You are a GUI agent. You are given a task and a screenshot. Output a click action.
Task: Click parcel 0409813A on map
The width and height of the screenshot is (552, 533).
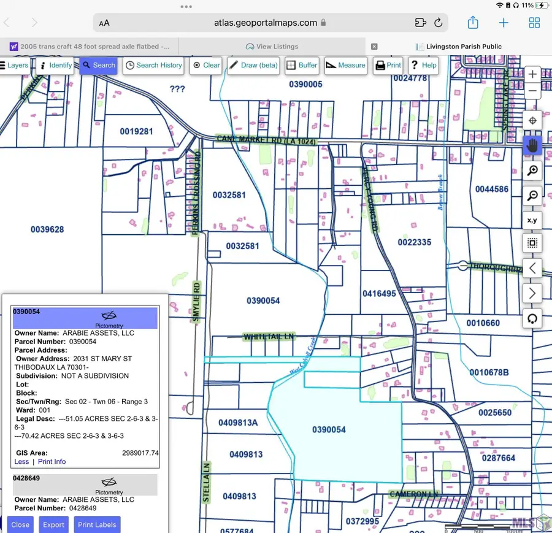238,423
